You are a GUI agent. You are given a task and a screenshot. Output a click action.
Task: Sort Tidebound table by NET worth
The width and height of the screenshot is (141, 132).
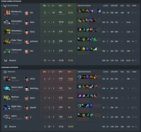pos(70,72)
